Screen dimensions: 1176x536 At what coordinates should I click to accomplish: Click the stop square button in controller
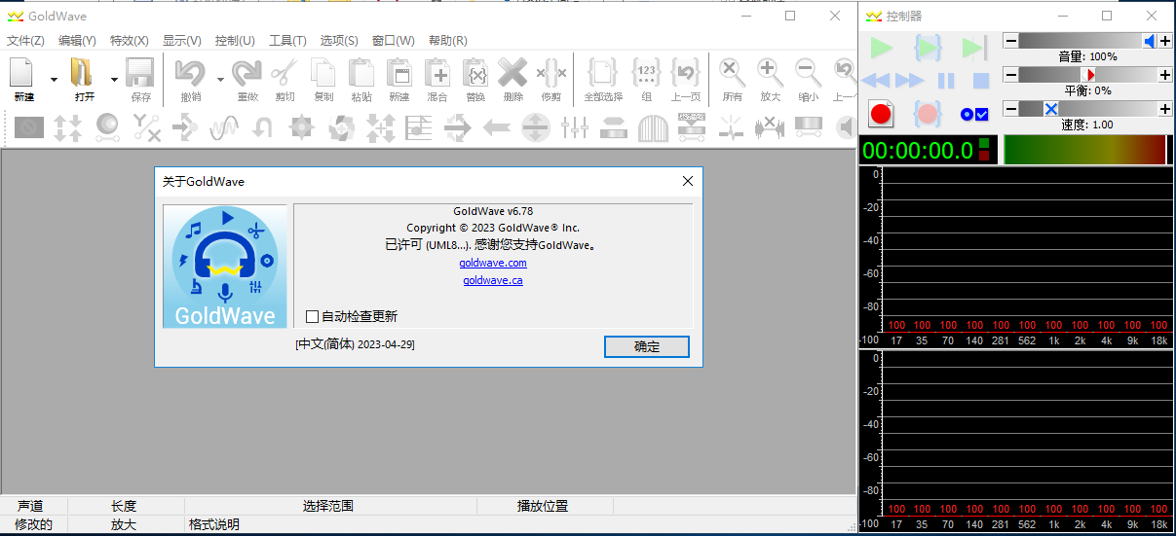[981, 81]
